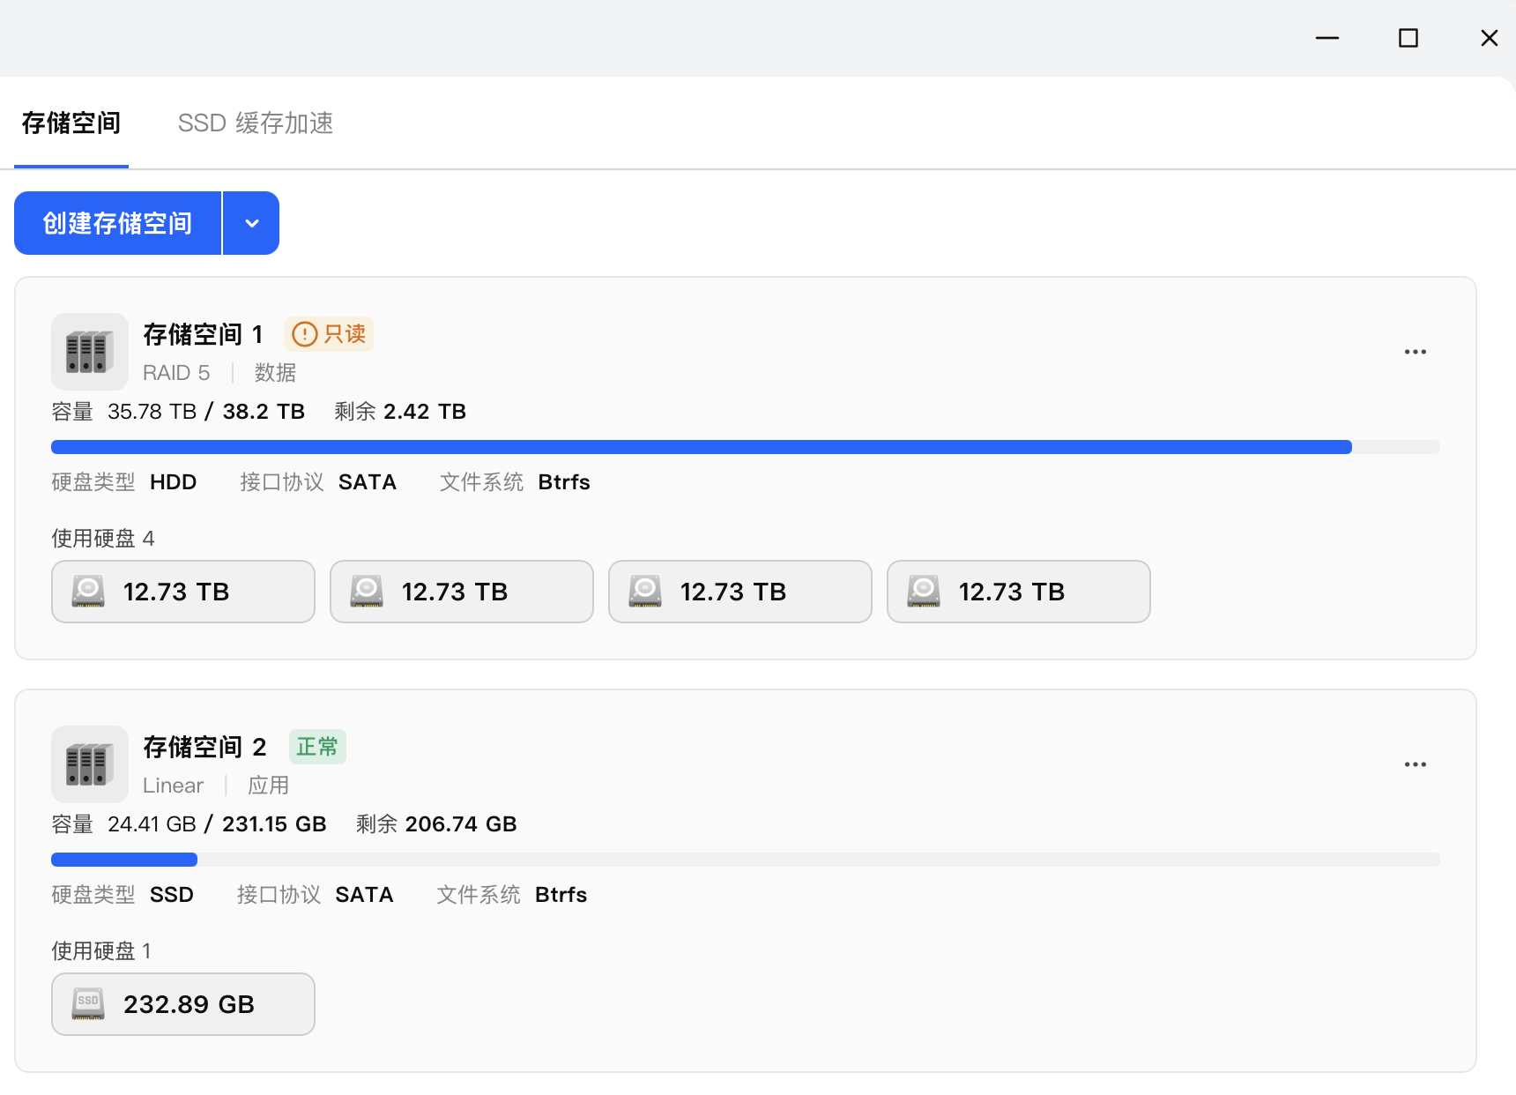The width and height of the screenshot is (1516, 1095).
Task: Click the 存储空间 1 title
Action: tap(203, 335)
